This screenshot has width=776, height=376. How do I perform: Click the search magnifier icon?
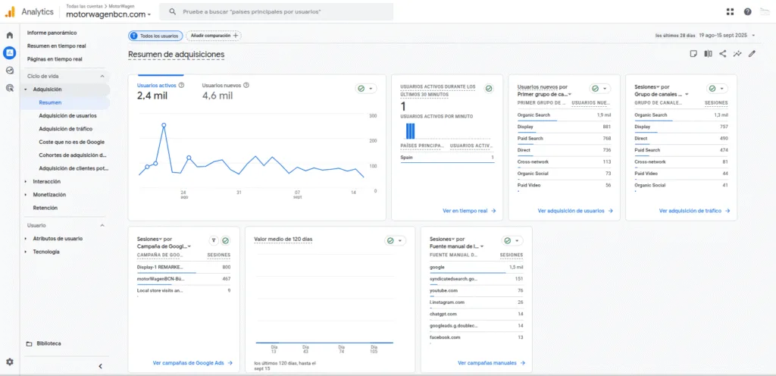coord(172,11)
